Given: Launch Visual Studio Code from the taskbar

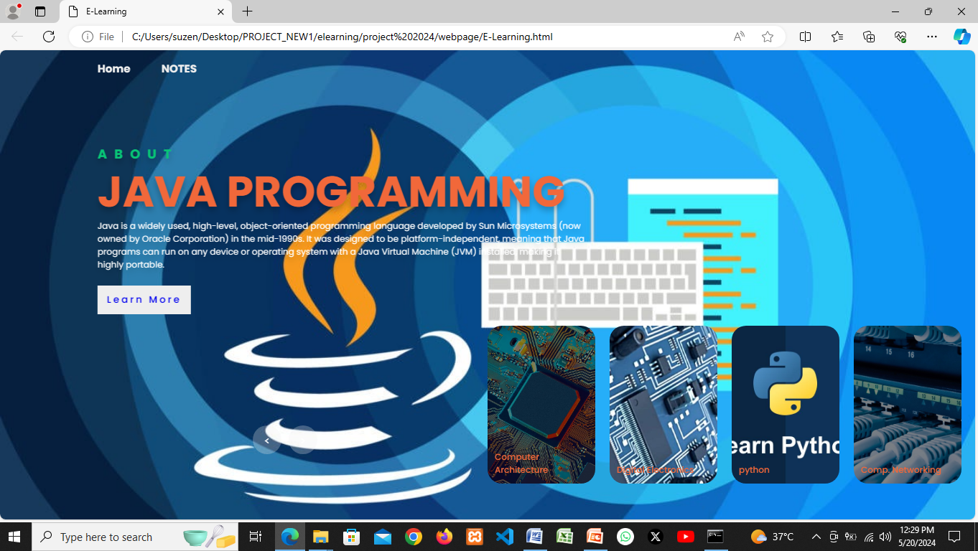Looking at the screenshot, I should (505, 537).
